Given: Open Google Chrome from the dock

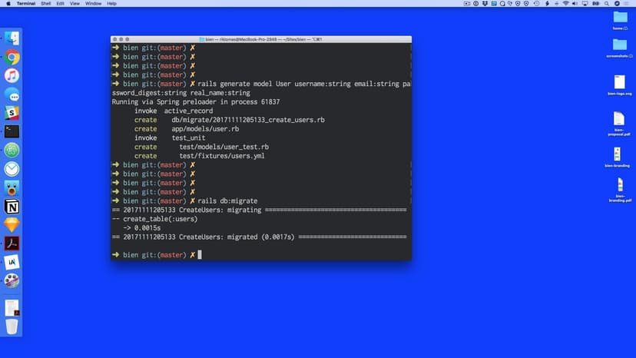Looking at the screenshot, I should (x=12, y=57).
